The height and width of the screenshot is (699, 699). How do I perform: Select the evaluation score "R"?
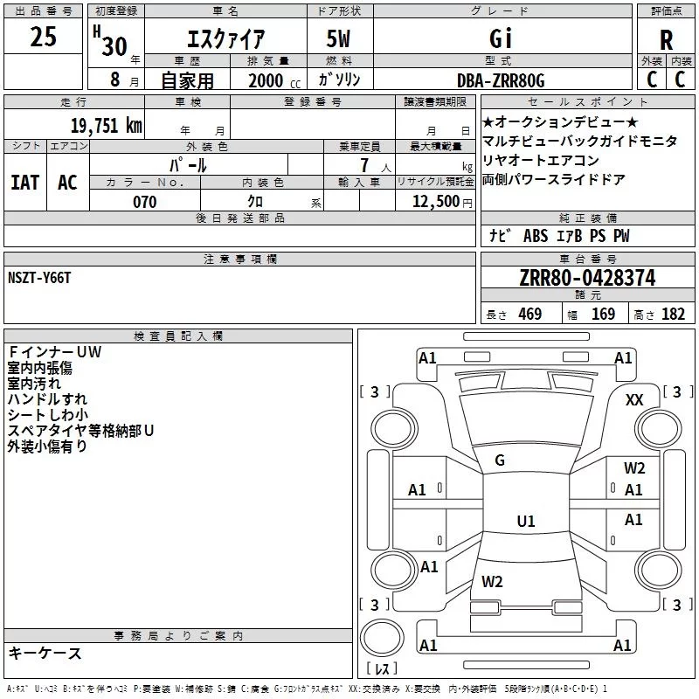(666, 40)
